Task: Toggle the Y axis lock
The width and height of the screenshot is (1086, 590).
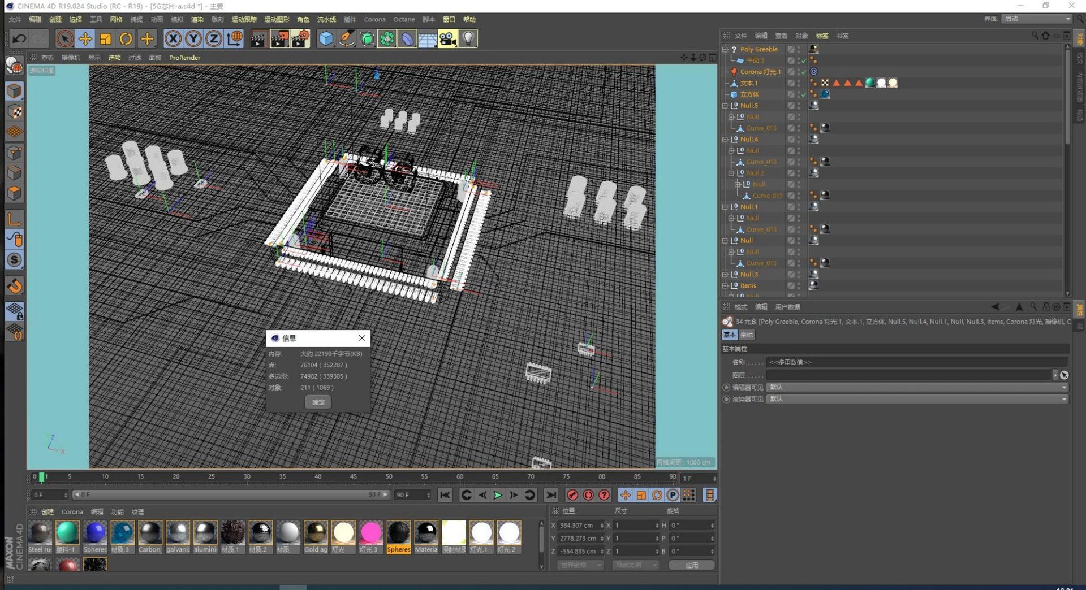Action: coord(193,38)
